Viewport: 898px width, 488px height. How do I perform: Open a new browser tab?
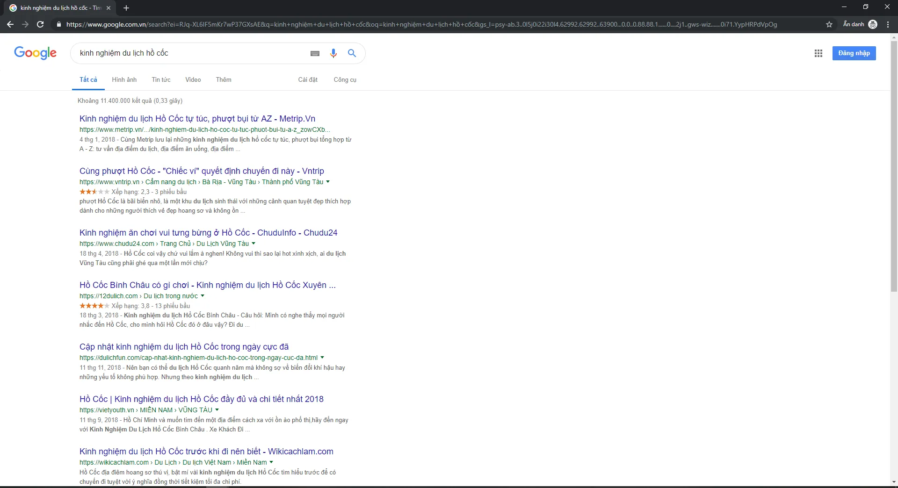pyautogui.click(x=126, y=8)
